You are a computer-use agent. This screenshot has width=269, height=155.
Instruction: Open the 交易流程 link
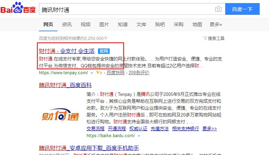(96, 129)
